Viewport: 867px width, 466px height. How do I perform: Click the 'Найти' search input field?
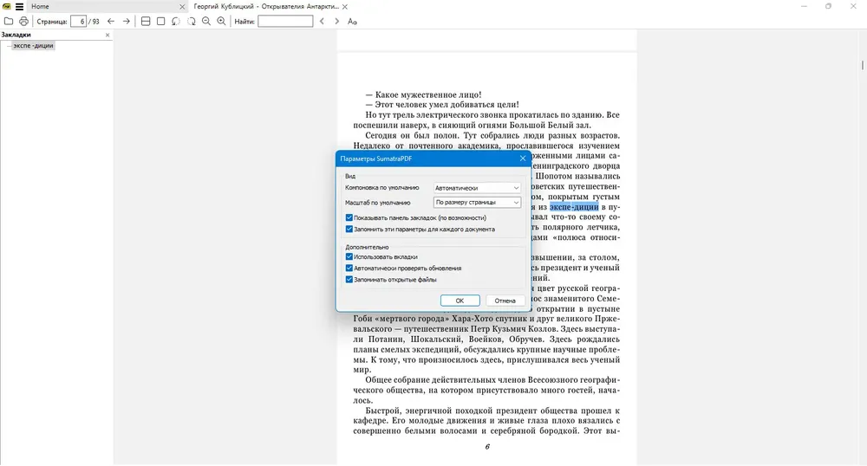click(285, 22)
